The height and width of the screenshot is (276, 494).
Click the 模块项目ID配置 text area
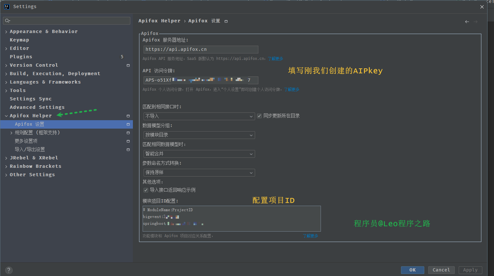click(x=231, y=219)
